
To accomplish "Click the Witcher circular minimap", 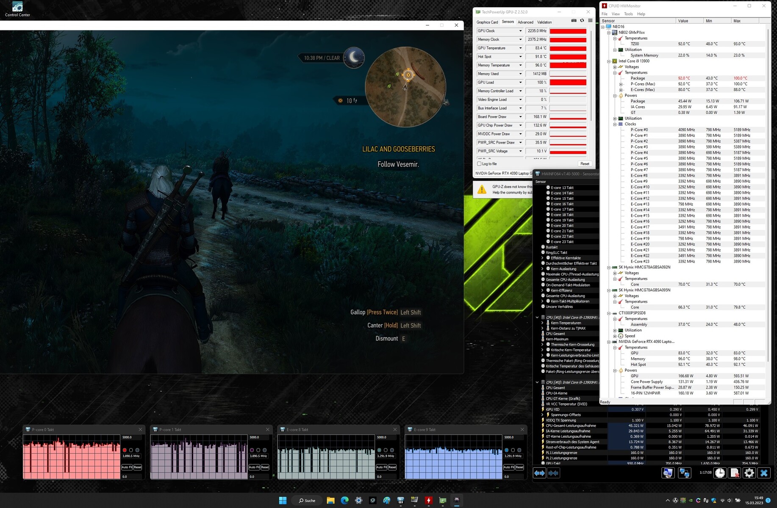I will tap(405, 87).
